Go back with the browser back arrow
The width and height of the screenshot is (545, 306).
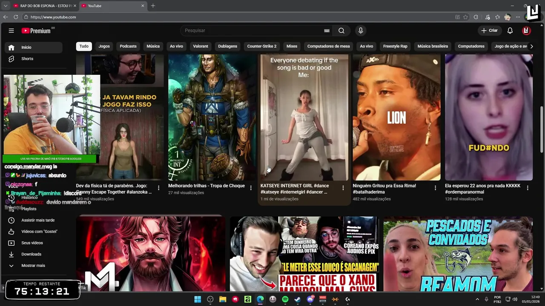6,17
